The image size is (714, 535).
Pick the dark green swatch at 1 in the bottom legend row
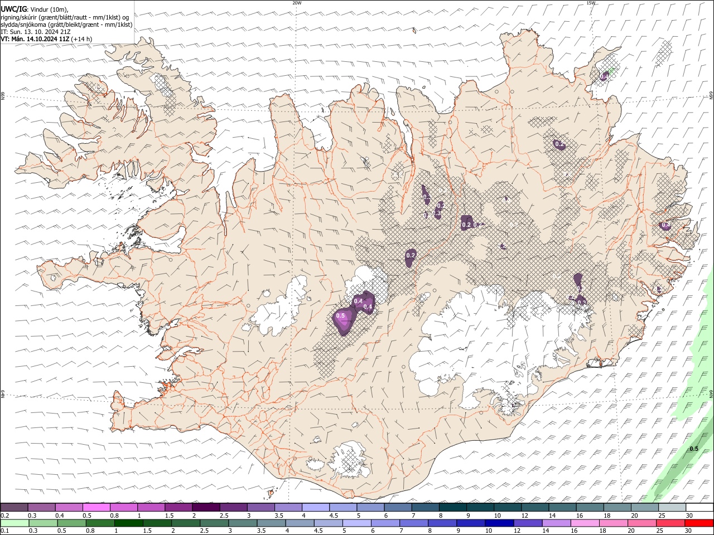(128, 523)
